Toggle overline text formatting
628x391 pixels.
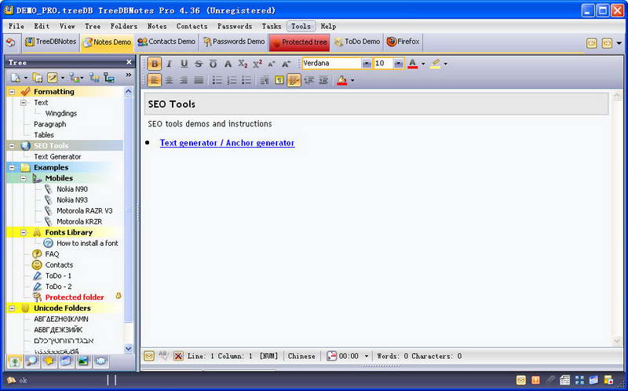[x=213, y=64]
